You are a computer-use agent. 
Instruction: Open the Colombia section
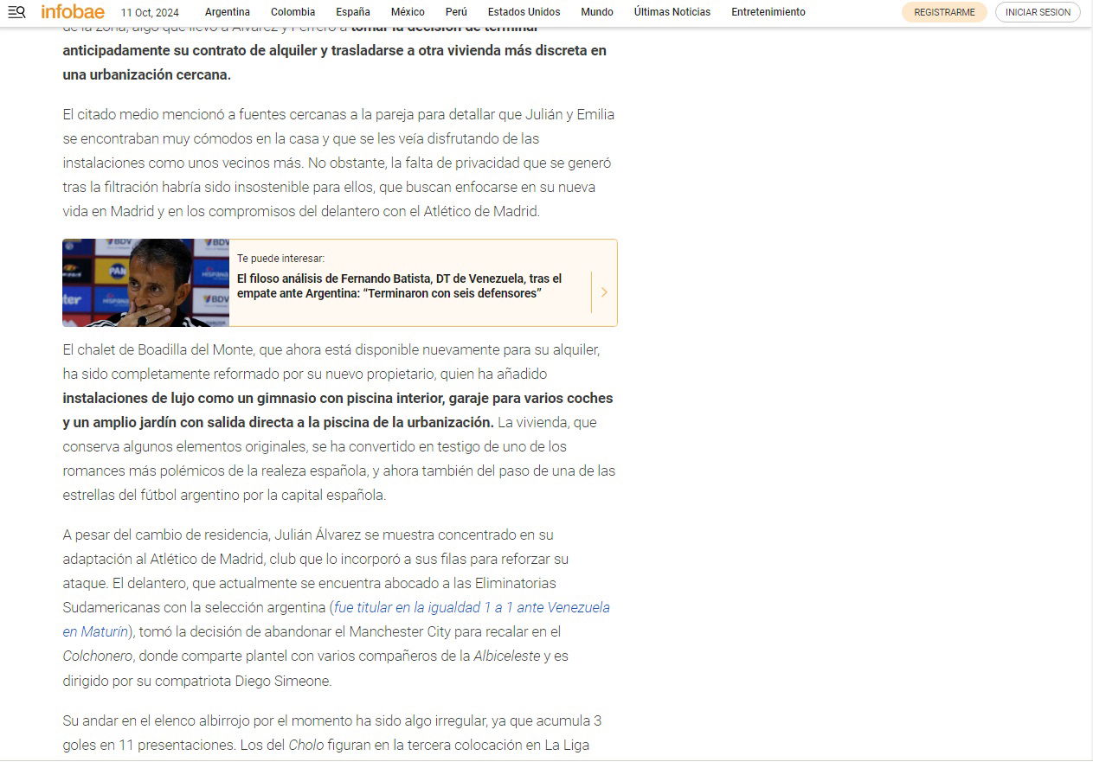(293, 12)
